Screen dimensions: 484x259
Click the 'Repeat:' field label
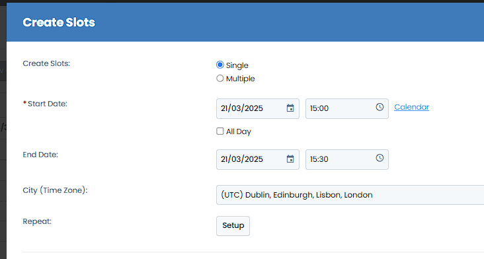coord(37,221)
